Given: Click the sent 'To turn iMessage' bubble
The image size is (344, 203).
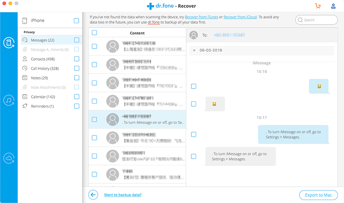Looking at the screenshot, I should click(x=294, y=134).
